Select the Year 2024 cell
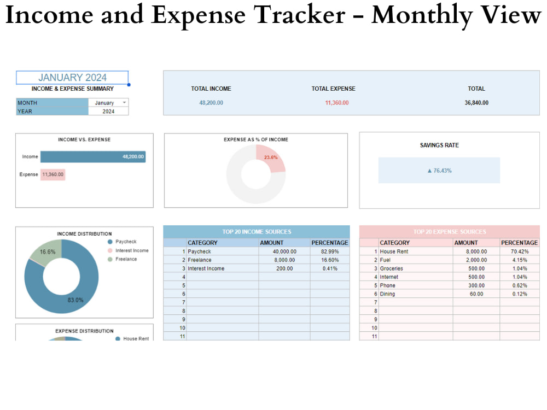This screenshot has width=547, height=410. tap(108, 111)
